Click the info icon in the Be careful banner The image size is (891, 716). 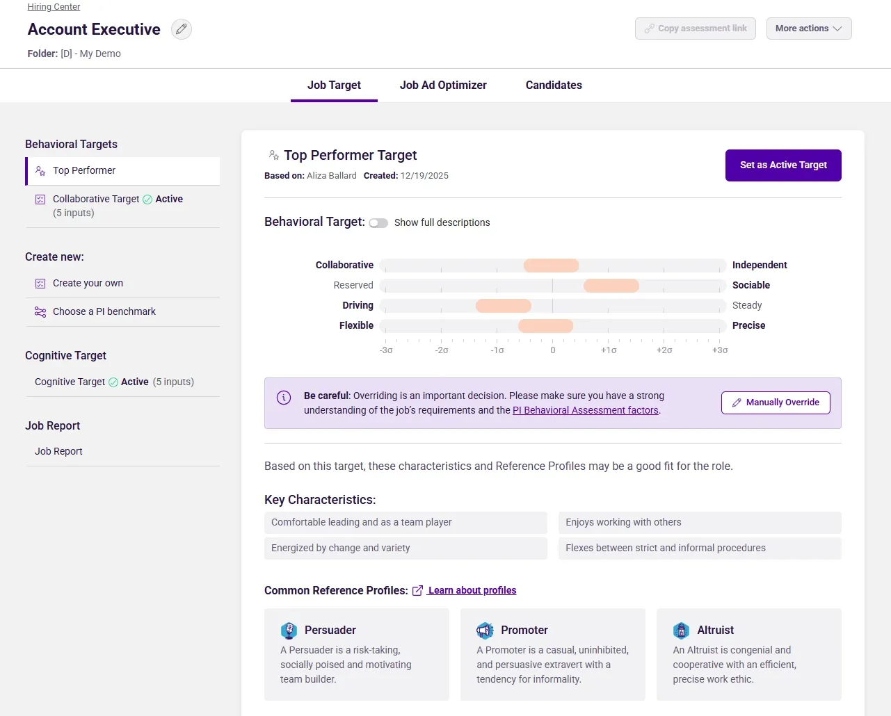pyautogui.click(x=283, y=398)
